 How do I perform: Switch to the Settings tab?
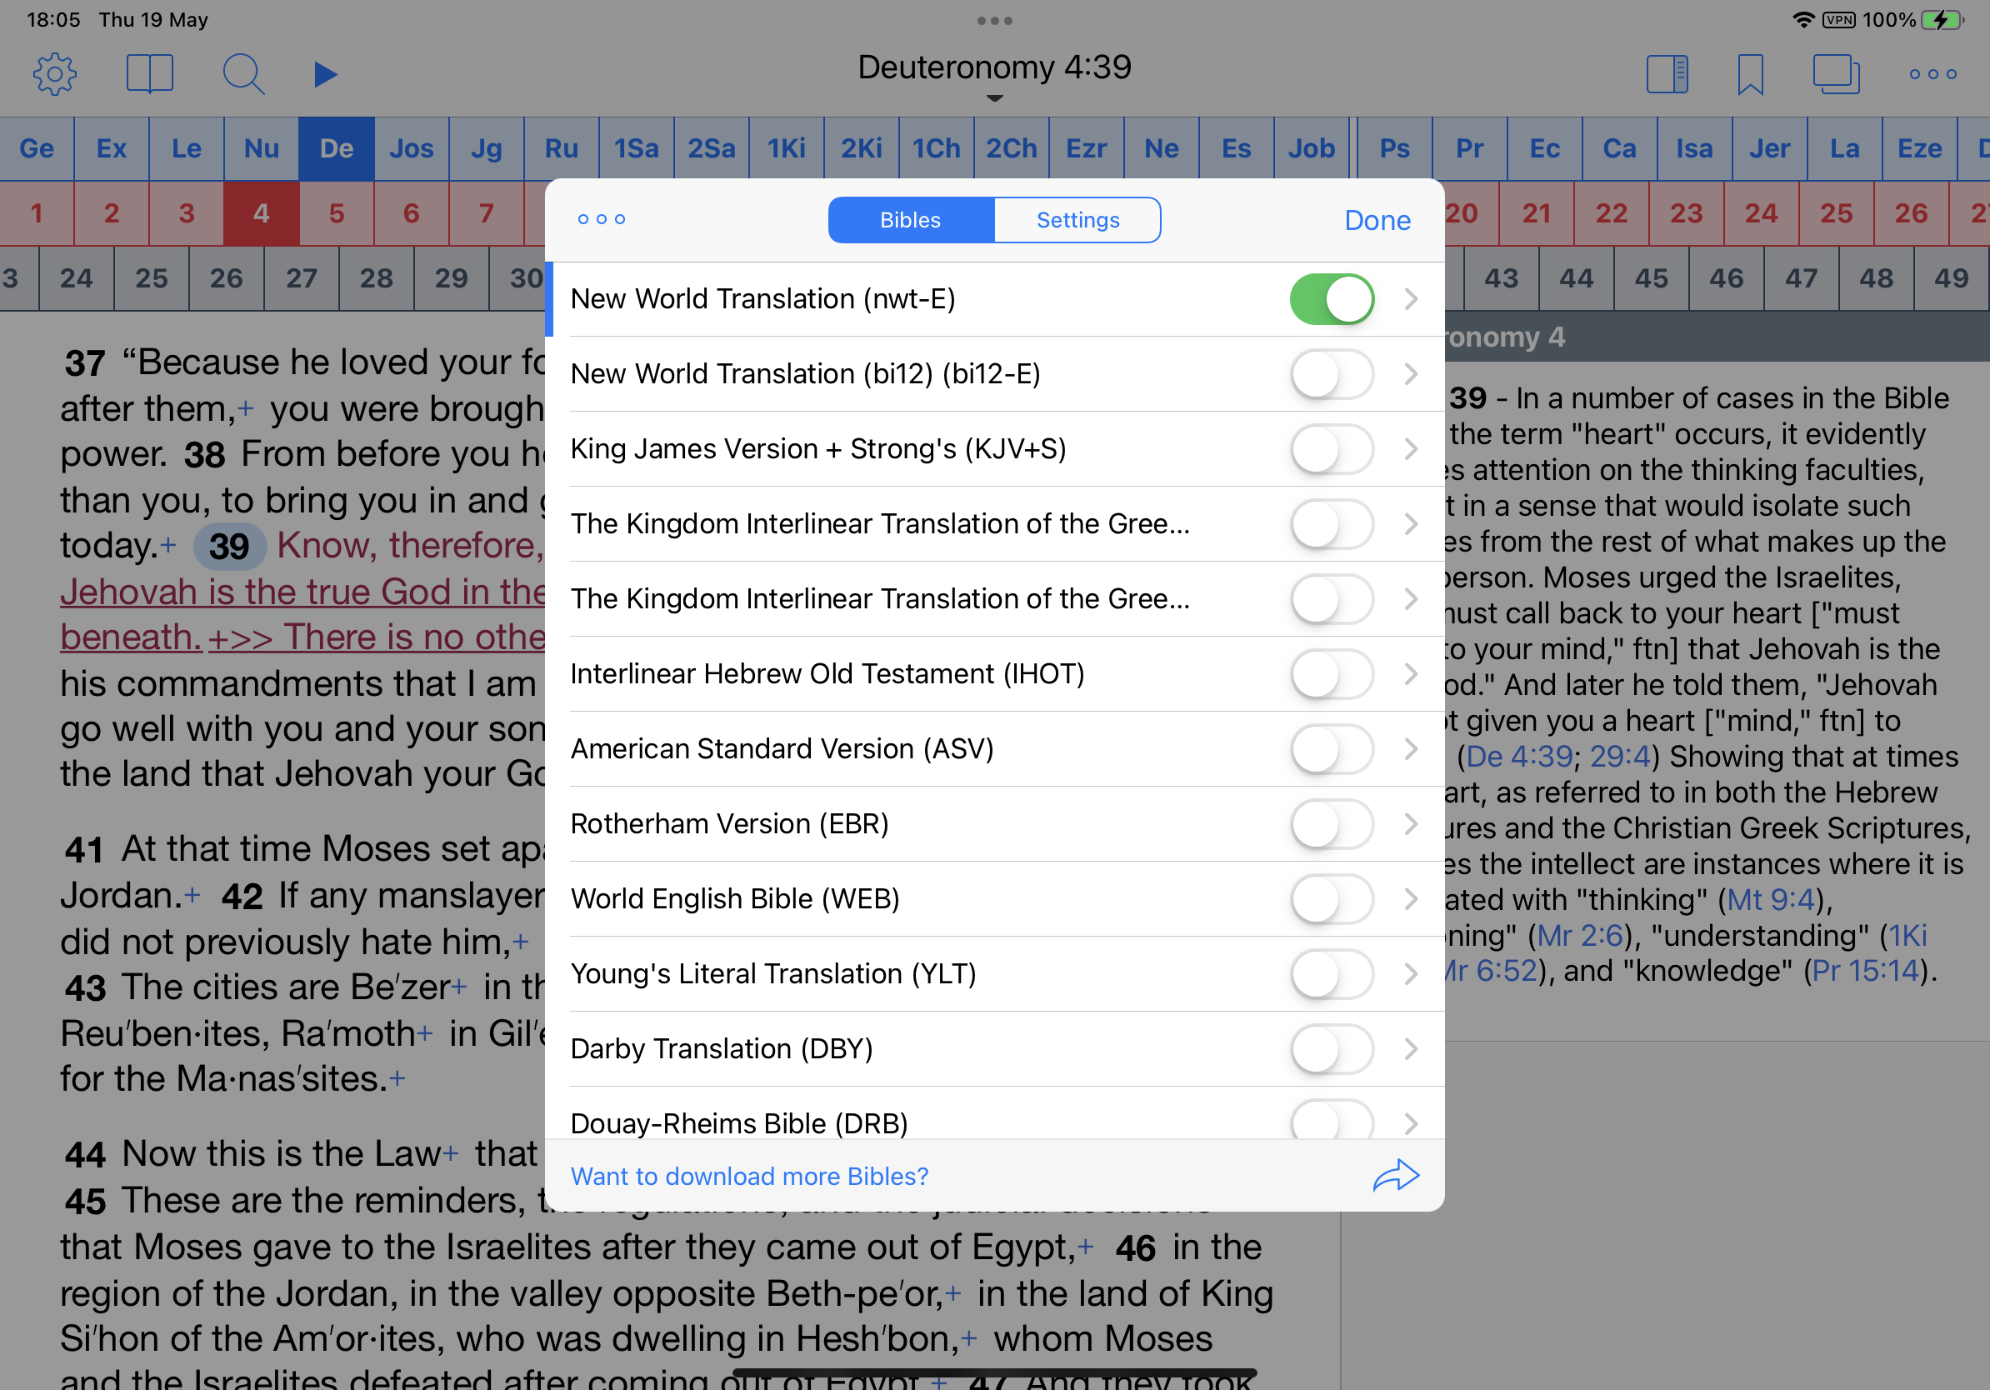[x=1077, y=220]
